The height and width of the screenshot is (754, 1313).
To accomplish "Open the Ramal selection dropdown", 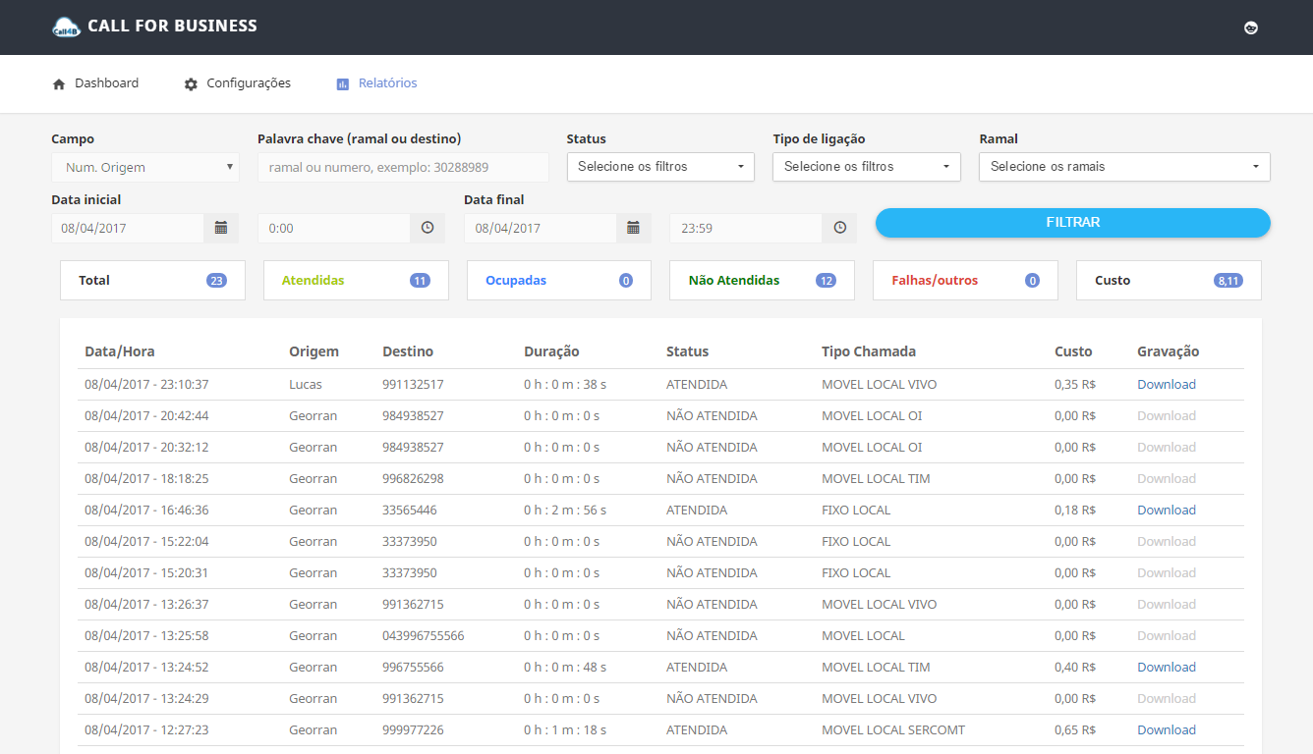I will click(x=1124, y=167).
